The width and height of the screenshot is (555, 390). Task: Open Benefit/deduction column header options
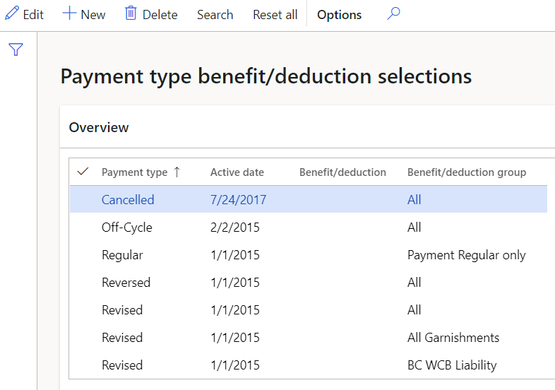342,172
